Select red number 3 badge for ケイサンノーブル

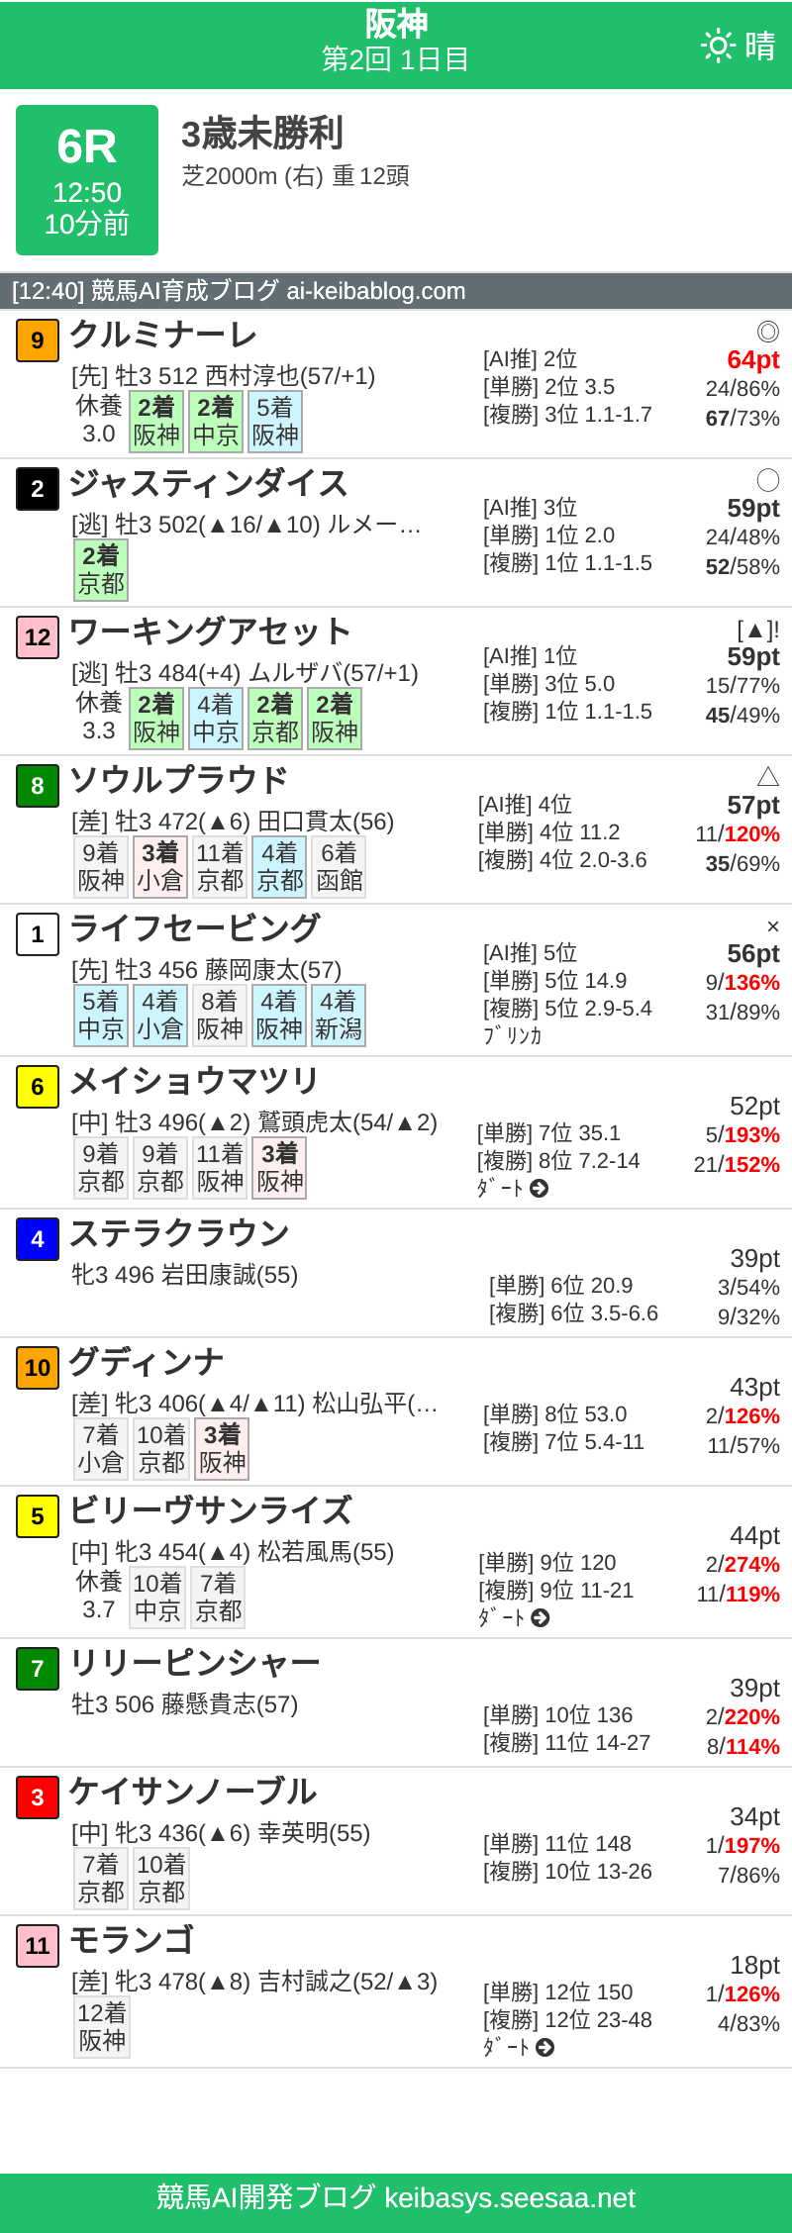coord(37,1798)
